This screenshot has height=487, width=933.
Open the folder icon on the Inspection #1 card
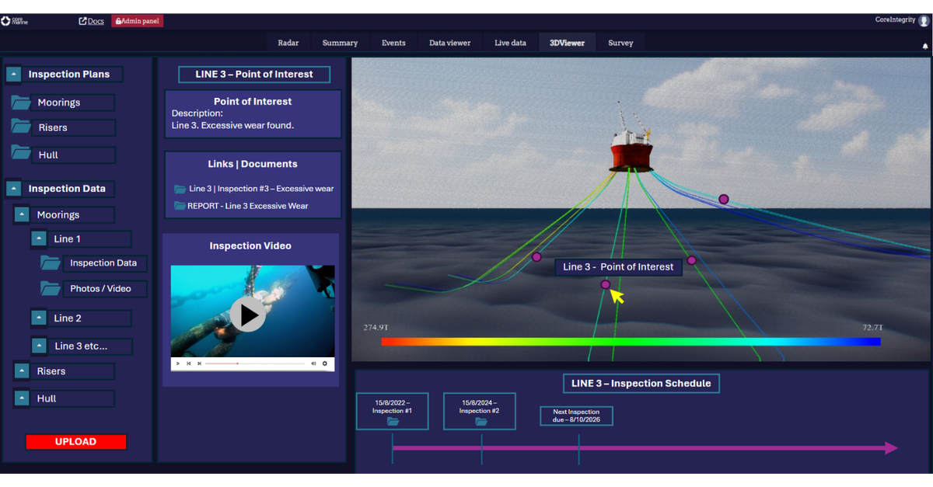click(392, 422)
